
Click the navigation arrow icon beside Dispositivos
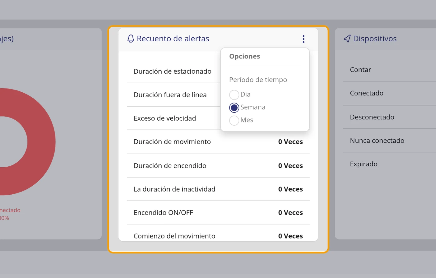(x=347, y=39)
